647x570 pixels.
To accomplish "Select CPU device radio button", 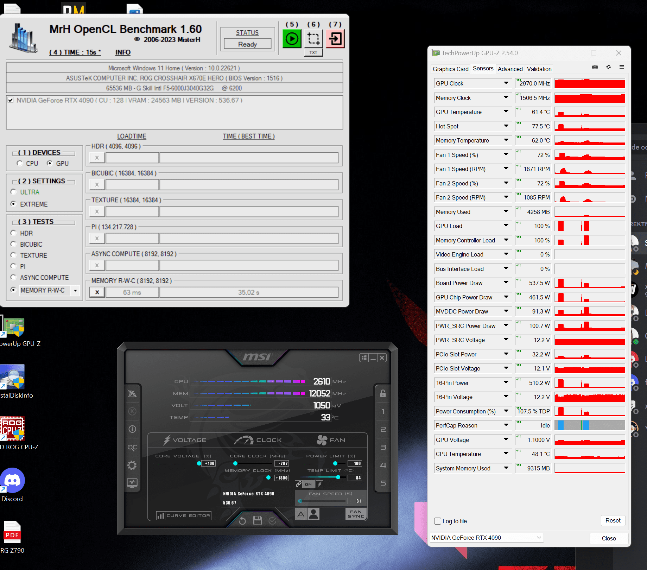I will [x=19, y=163].
